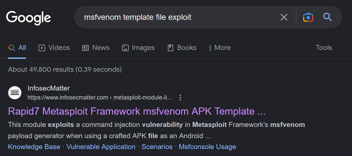
Task: Click the Google logo
Action: click(x=29, y=18)
